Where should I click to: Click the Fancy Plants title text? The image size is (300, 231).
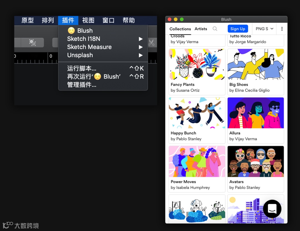coord(182,85)
